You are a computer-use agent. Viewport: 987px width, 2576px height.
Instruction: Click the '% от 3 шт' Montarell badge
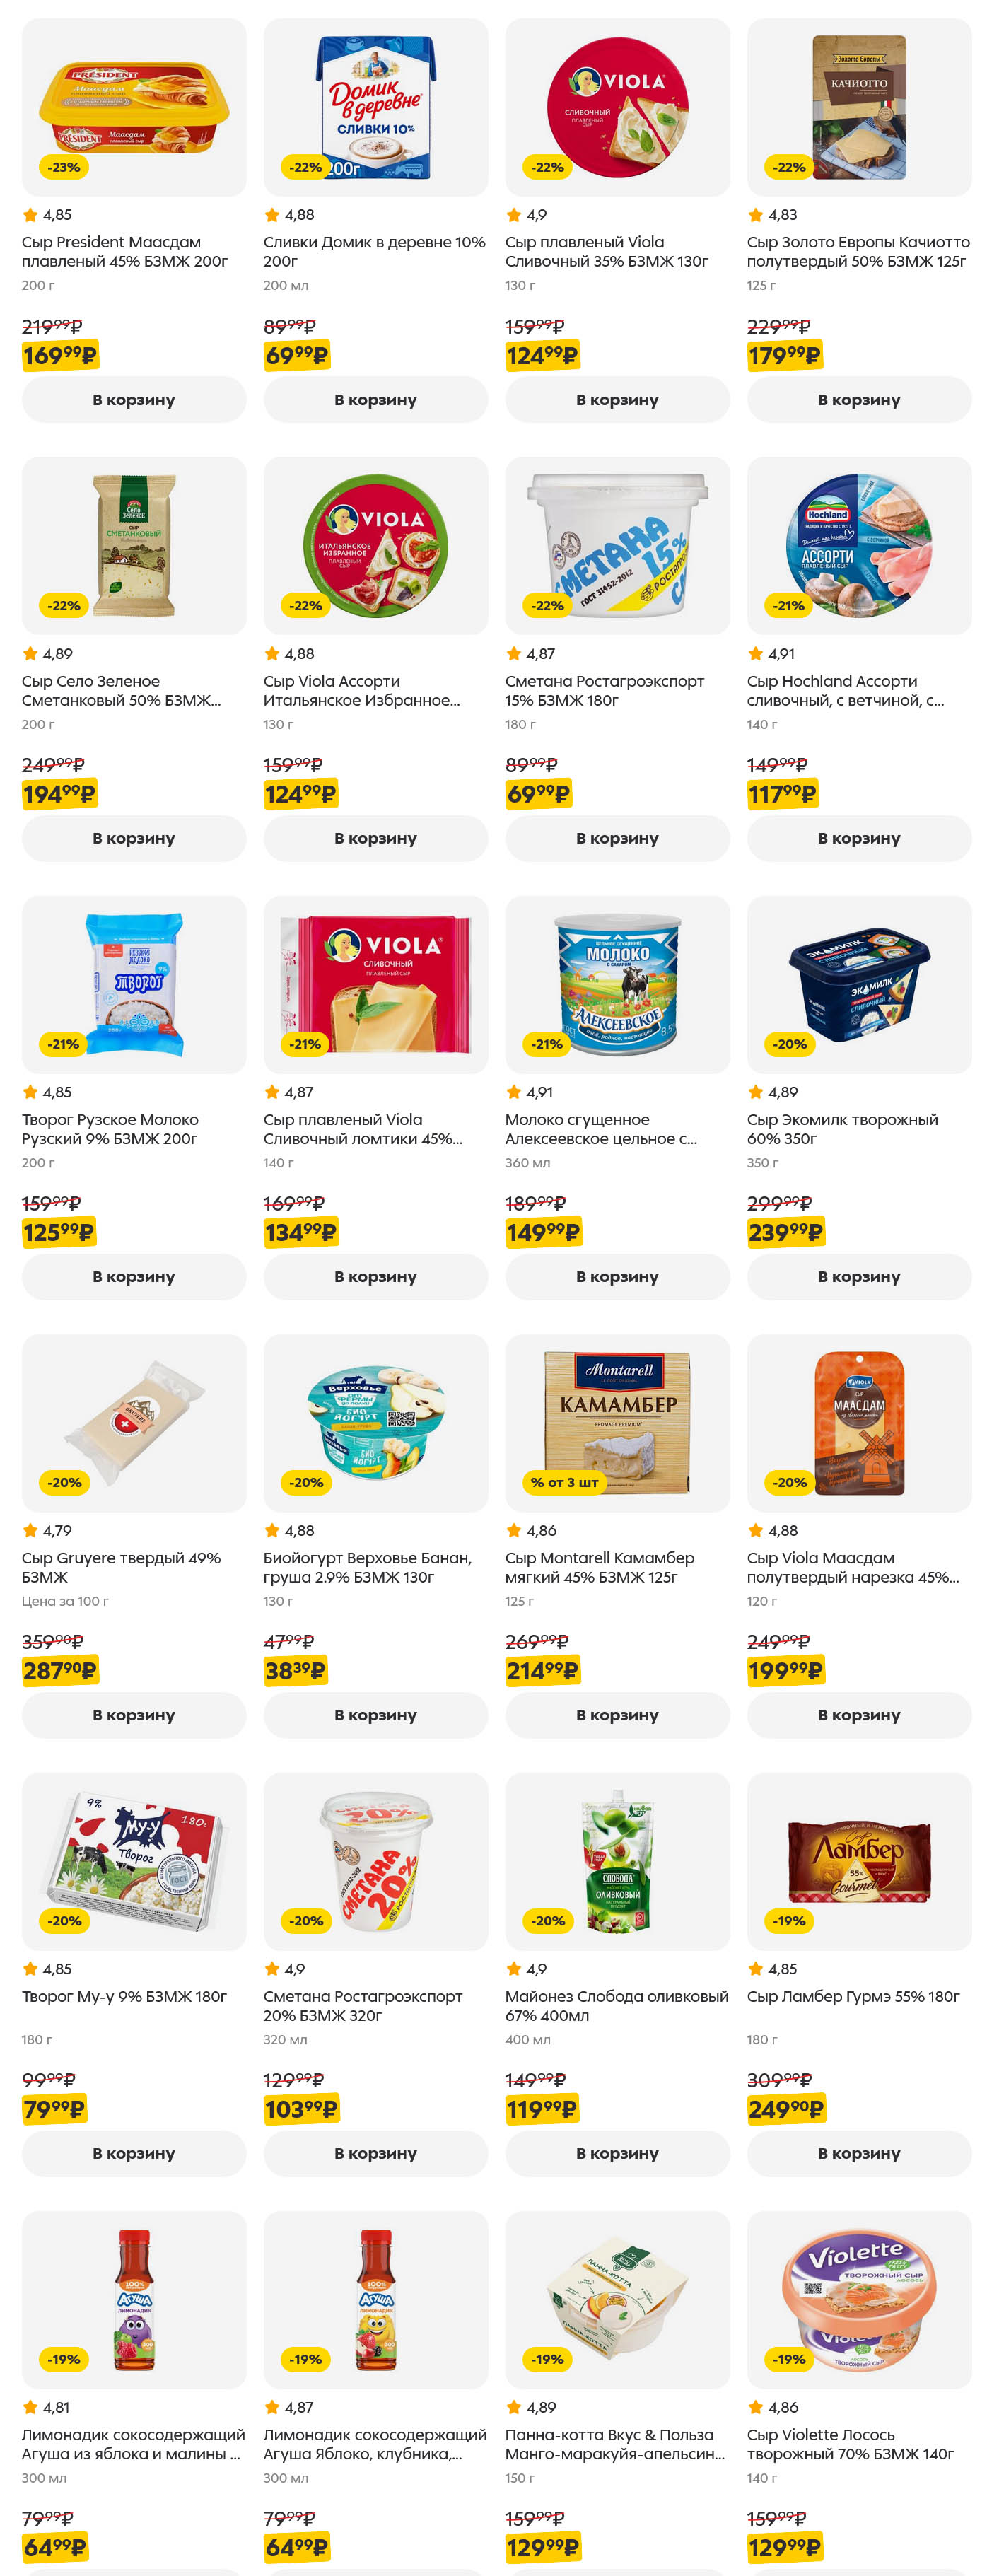pos(564,1482)
